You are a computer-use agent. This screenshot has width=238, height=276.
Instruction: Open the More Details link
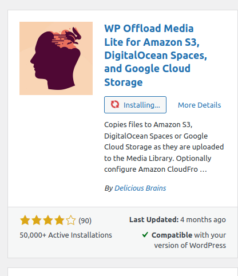pyautogui.click(x=199, y=105)
